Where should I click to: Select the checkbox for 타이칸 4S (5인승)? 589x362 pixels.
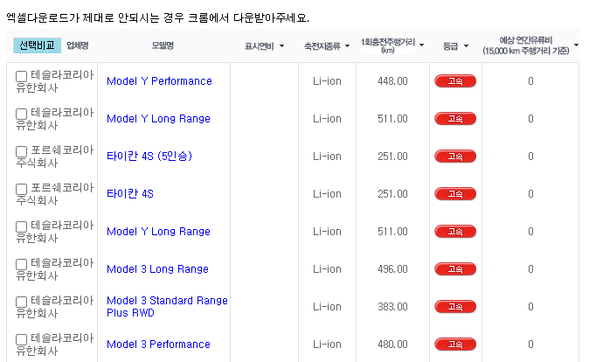22,151
